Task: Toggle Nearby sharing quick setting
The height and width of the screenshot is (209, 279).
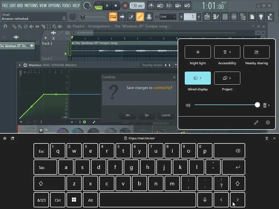Action: [x=256, y=52]
